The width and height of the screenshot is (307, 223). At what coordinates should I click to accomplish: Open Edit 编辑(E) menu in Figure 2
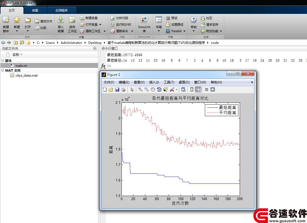(124, 82)
